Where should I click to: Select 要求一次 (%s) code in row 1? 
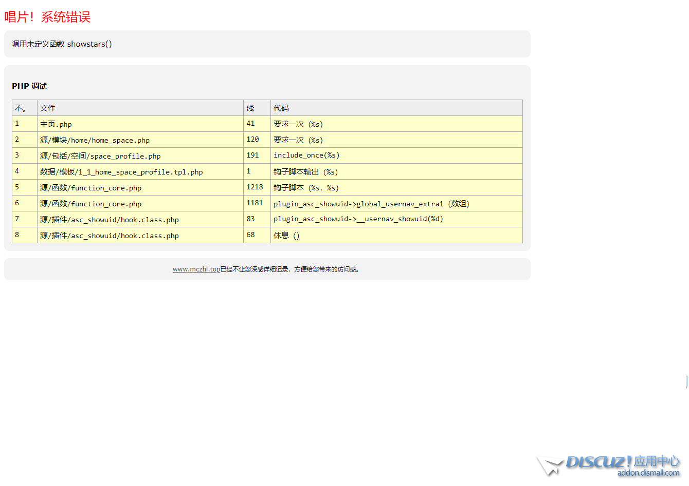396,124
